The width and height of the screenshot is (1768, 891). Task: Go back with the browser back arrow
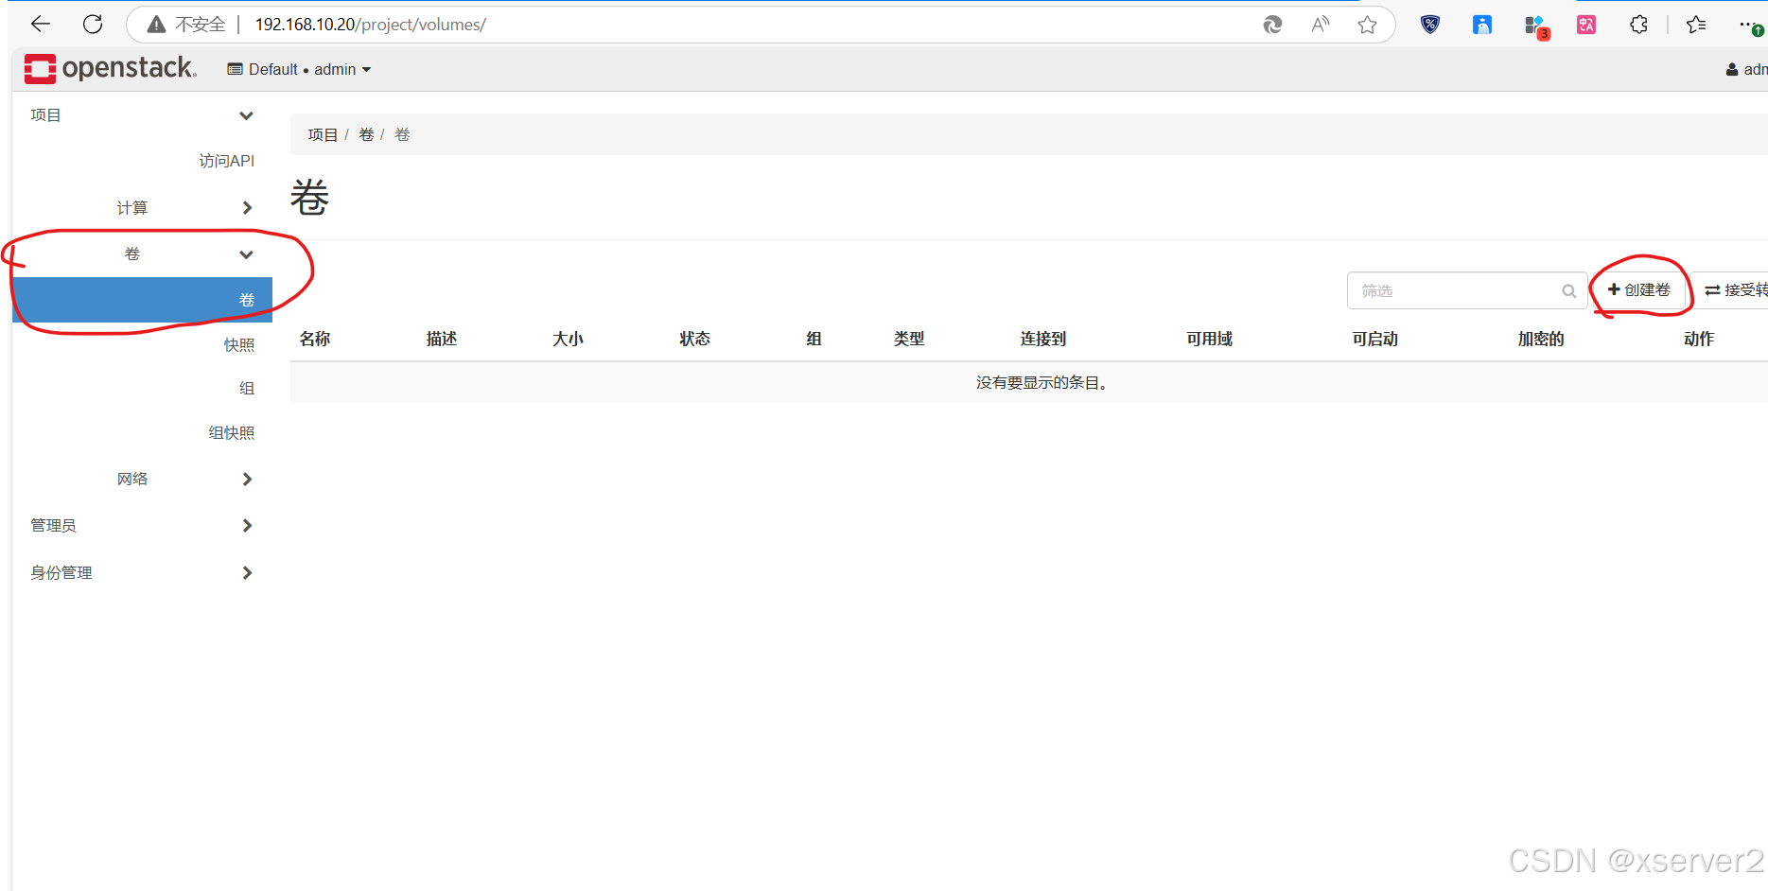[x=41, y=24]
